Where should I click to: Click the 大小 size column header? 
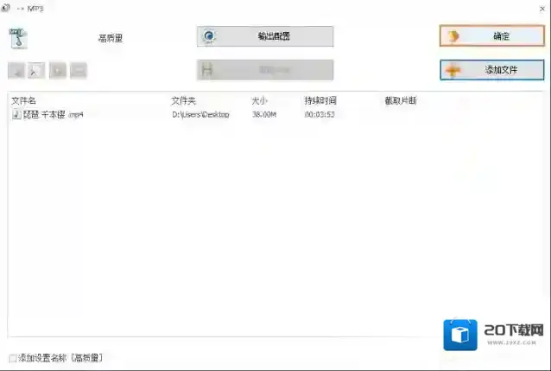(260, 101)
